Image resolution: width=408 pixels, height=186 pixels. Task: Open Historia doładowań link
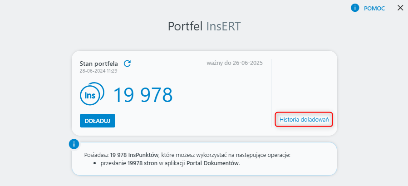(x=304, y=120)
